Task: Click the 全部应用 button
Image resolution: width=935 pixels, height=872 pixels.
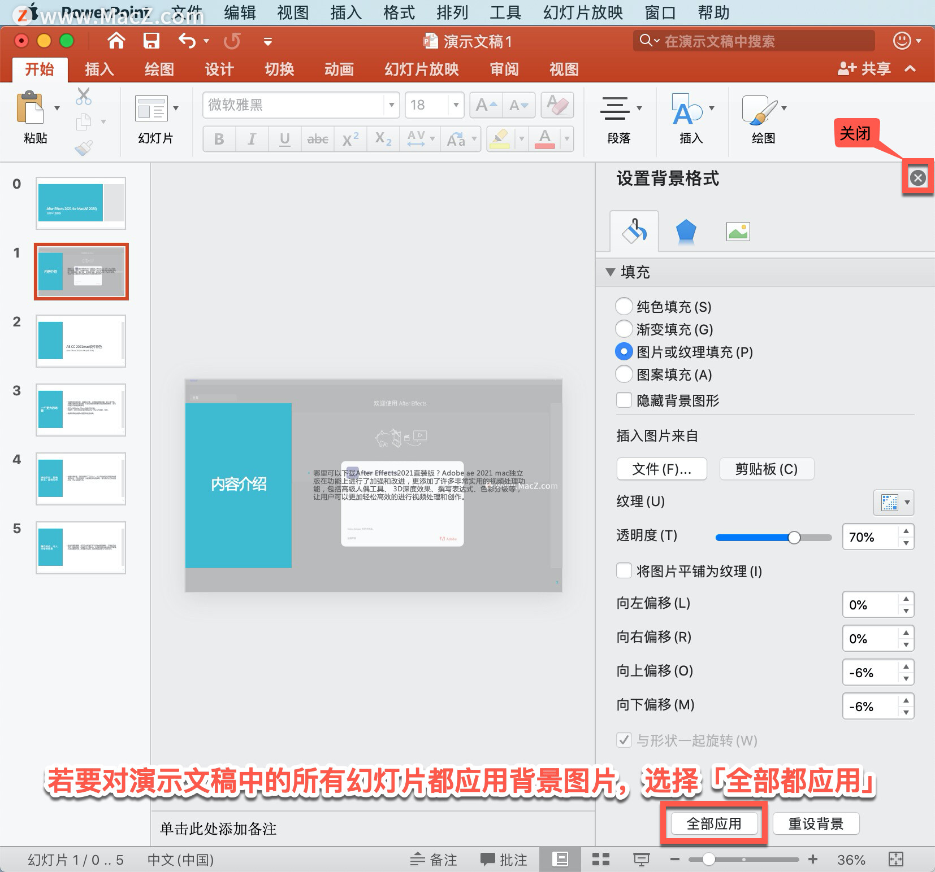Action: click(714, 823)
